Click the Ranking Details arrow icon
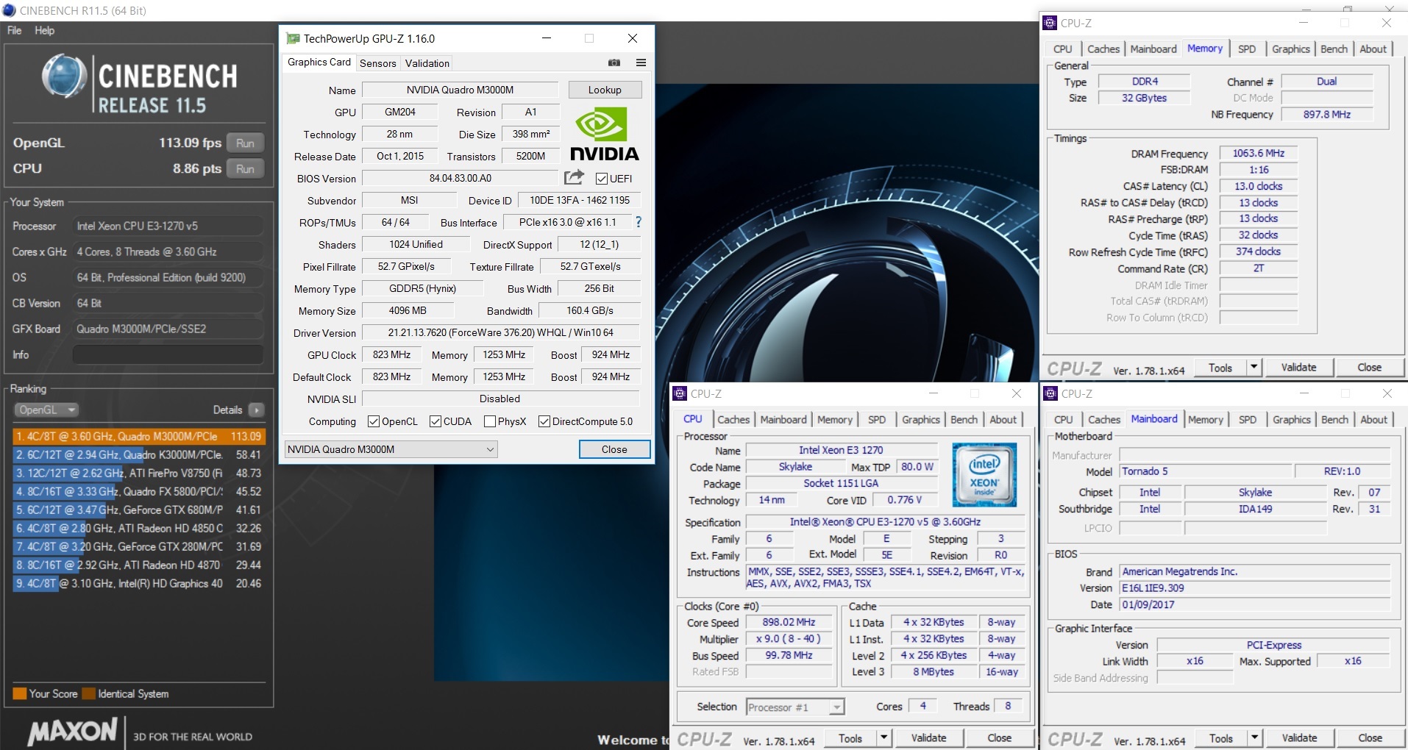This screenshot has width=1408, height=750. click(257, 410)
